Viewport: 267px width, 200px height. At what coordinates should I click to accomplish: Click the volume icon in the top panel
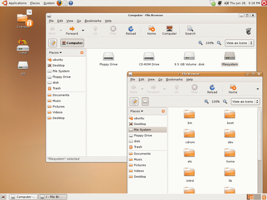coord(226,3)
